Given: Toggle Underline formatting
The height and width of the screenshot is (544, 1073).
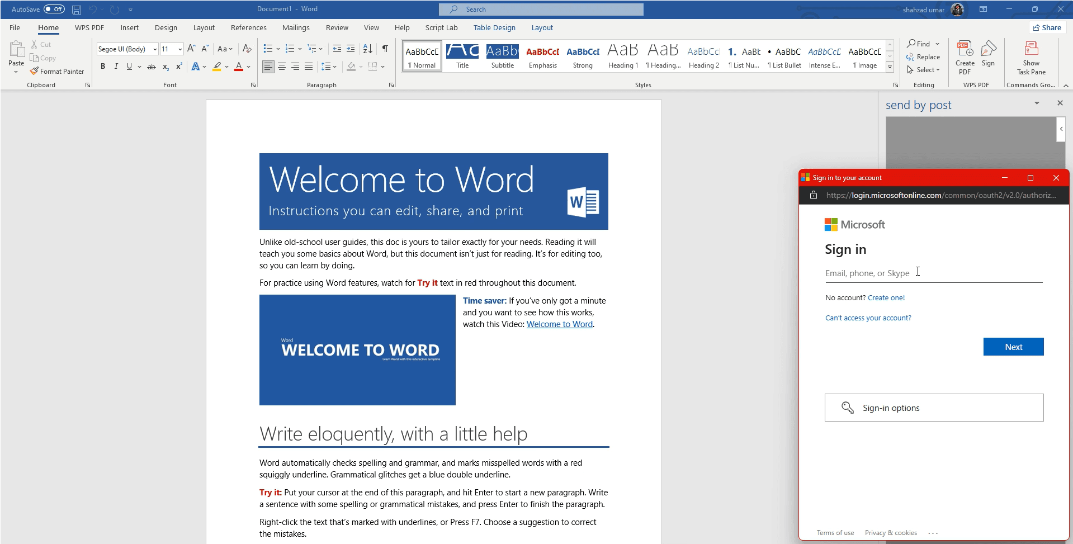Looking at the screenshot, I should point(129,67).
